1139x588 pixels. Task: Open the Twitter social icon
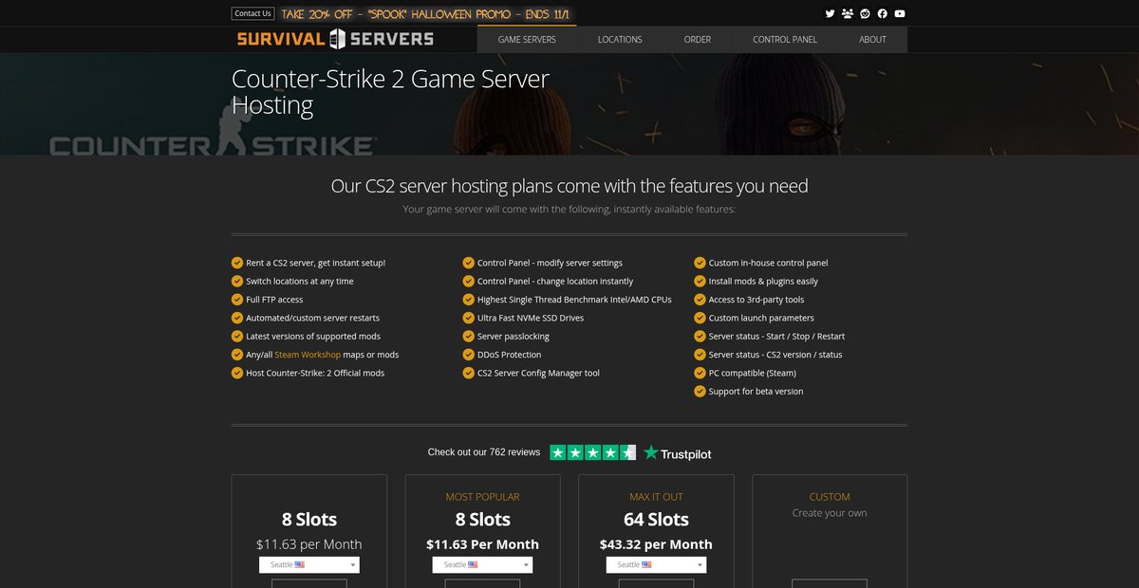click(x=830, y=13)
